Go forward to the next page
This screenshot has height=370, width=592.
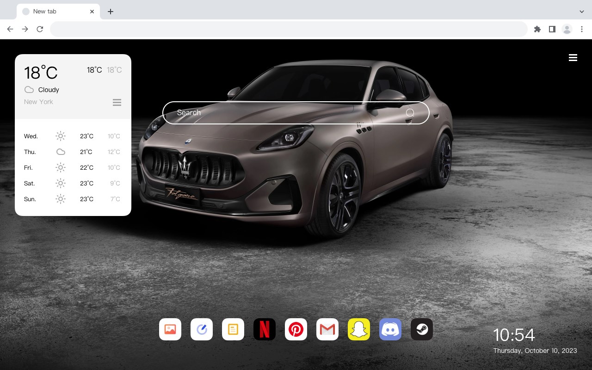tap(25, 29)
